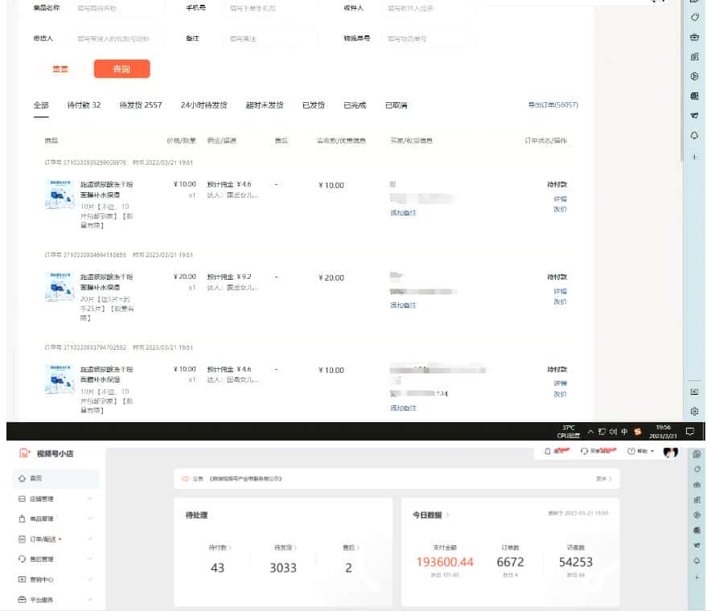Expand the 订单/配送 sidebar menu
711x611 pixels.
89,539
